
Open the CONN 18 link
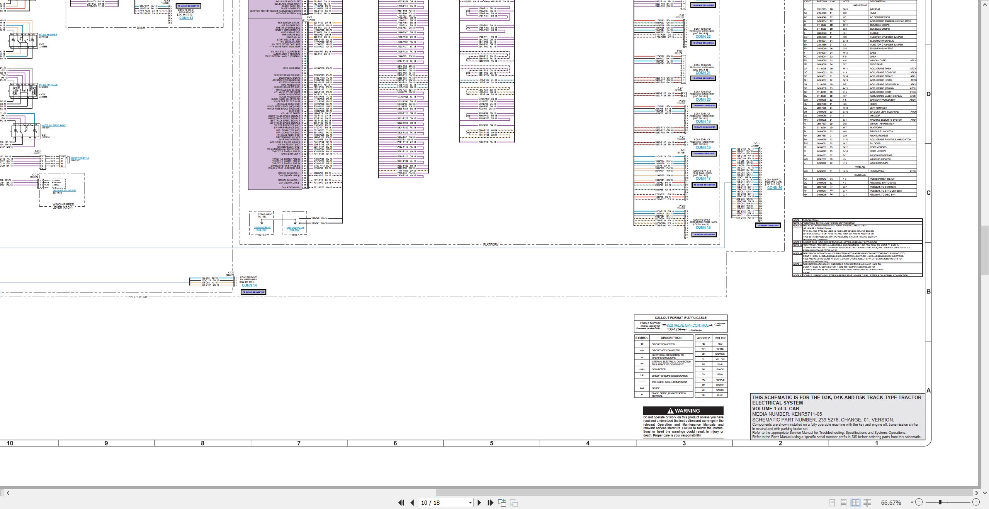coord(703,147)
